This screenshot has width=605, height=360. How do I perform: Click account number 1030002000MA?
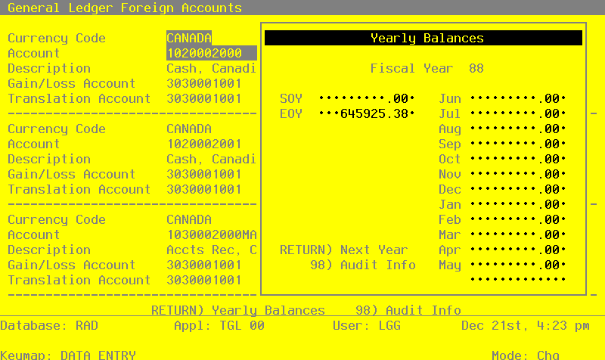pos(212,234)
